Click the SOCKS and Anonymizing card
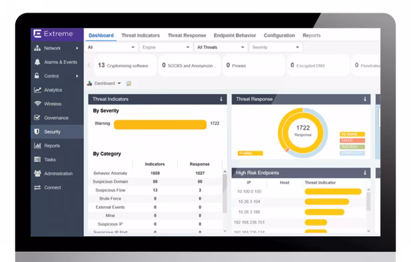The width and height of the screenshot is (411, 262). tap(190, 65)
